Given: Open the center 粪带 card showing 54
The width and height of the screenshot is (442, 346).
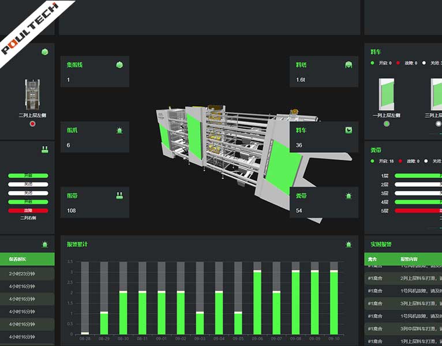Looking at the screenshot, I should click(x=324, y=202).
